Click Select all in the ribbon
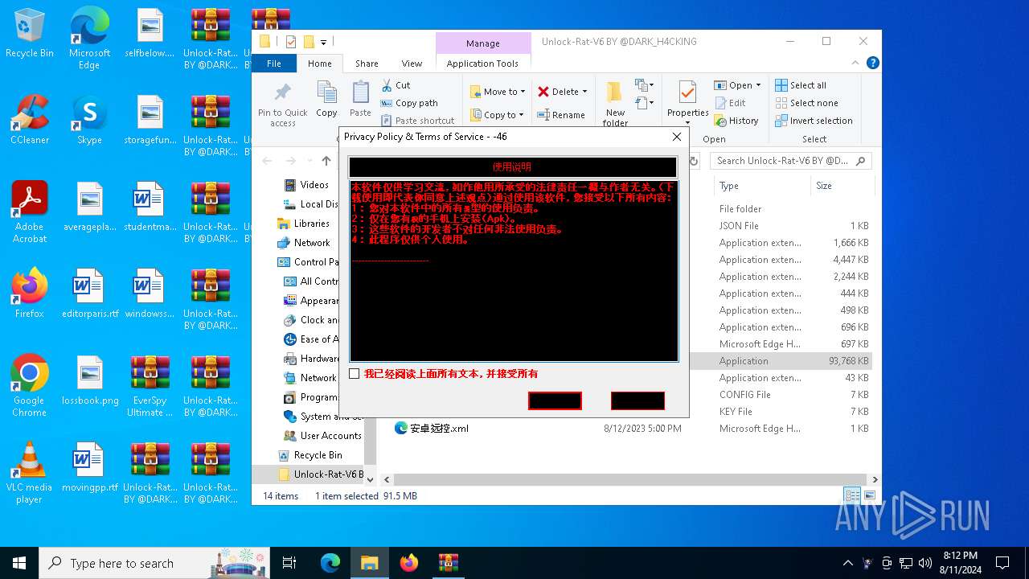This screenshot has height=579, width=1029. 801,85
